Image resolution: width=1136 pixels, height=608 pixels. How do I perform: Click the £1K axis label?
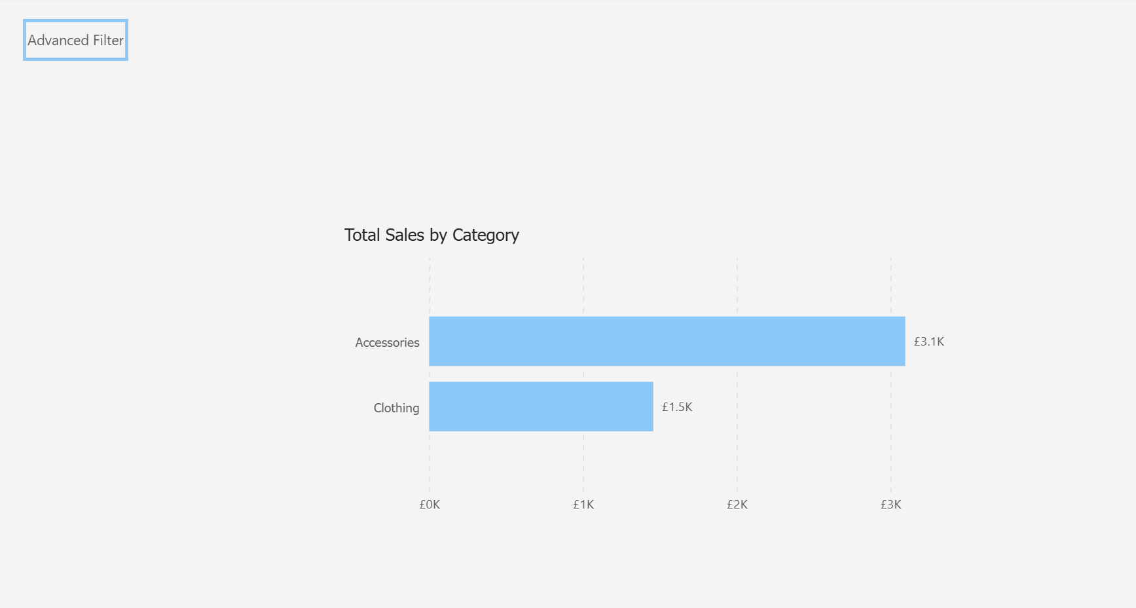click(x=584, y=505)
